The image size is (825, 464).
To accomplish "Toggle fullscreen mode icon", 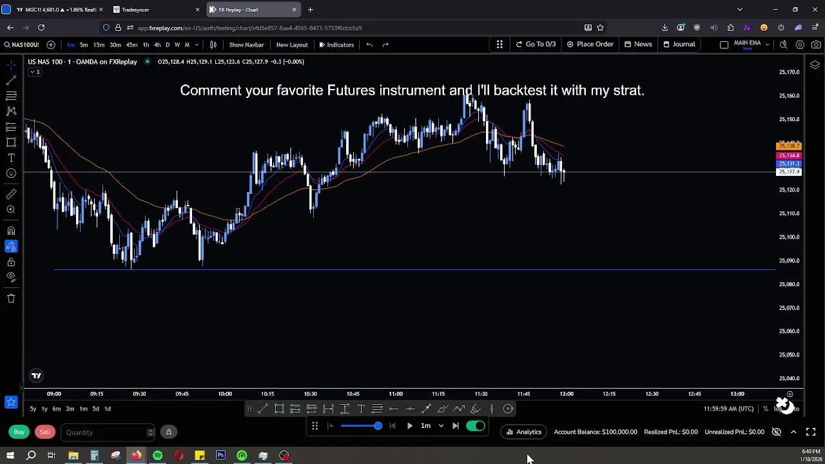I will pos(811,432).
